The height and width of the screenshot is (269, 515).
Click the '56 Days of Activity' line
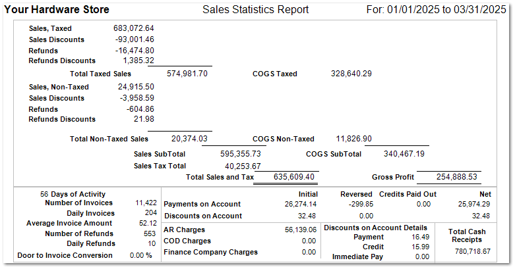(73, 194)
